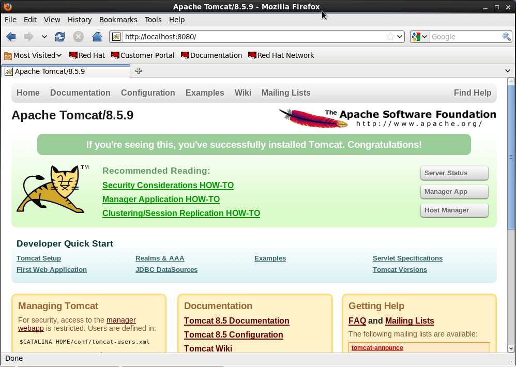Screen dimensions: 516x367
Task: Open the Tomcat Setup link
Action: pos(38,258)
